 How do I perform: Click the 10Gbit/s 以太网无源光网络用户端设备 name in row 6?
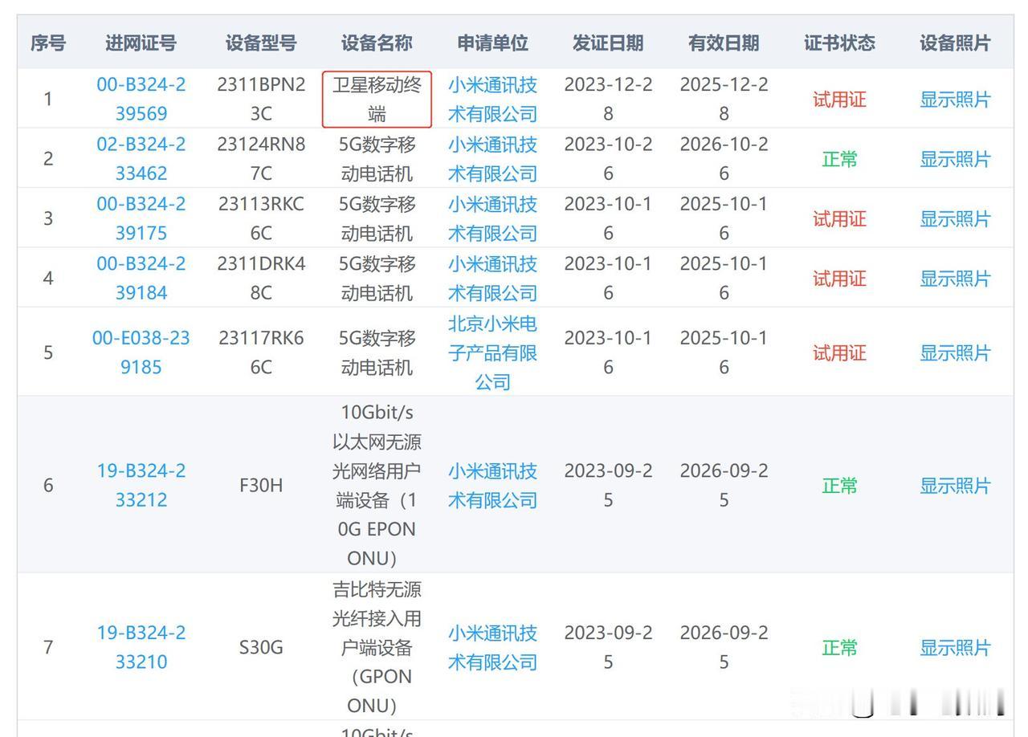[377, 486]
